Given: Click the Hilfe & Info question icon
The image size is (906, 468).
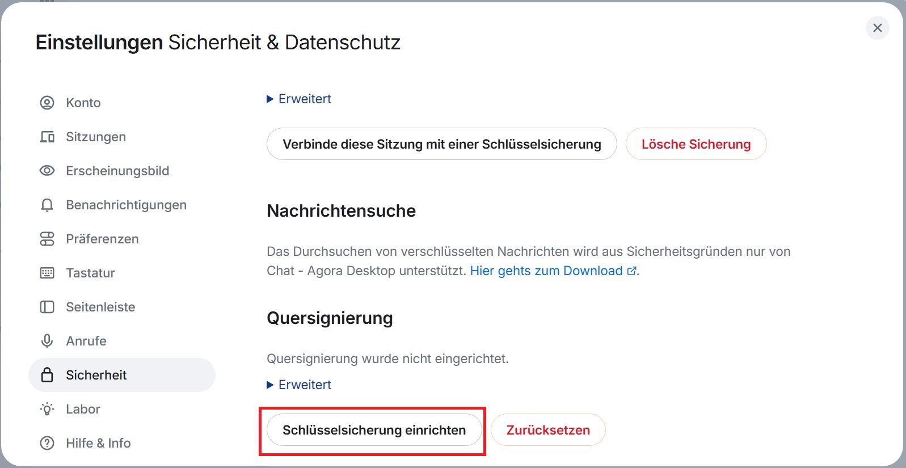Looking at the screenshot, I should coord(47,443).
